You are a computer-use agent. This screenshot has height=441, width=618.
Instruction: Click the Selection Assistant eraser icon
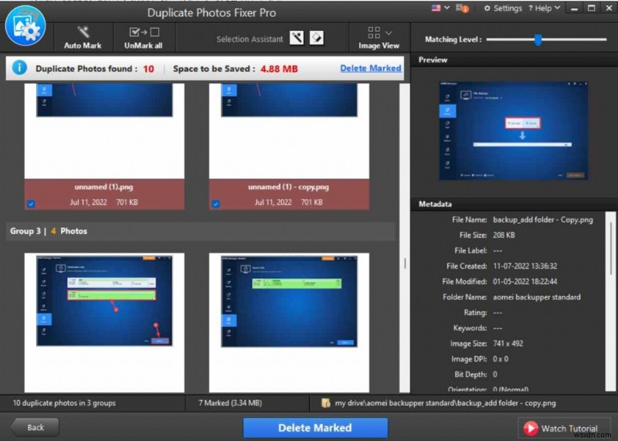pos(317,38)
